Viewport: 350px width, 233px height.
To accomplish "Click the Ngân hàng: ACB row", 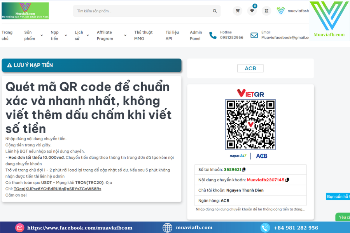I will [x=250, y=201].
